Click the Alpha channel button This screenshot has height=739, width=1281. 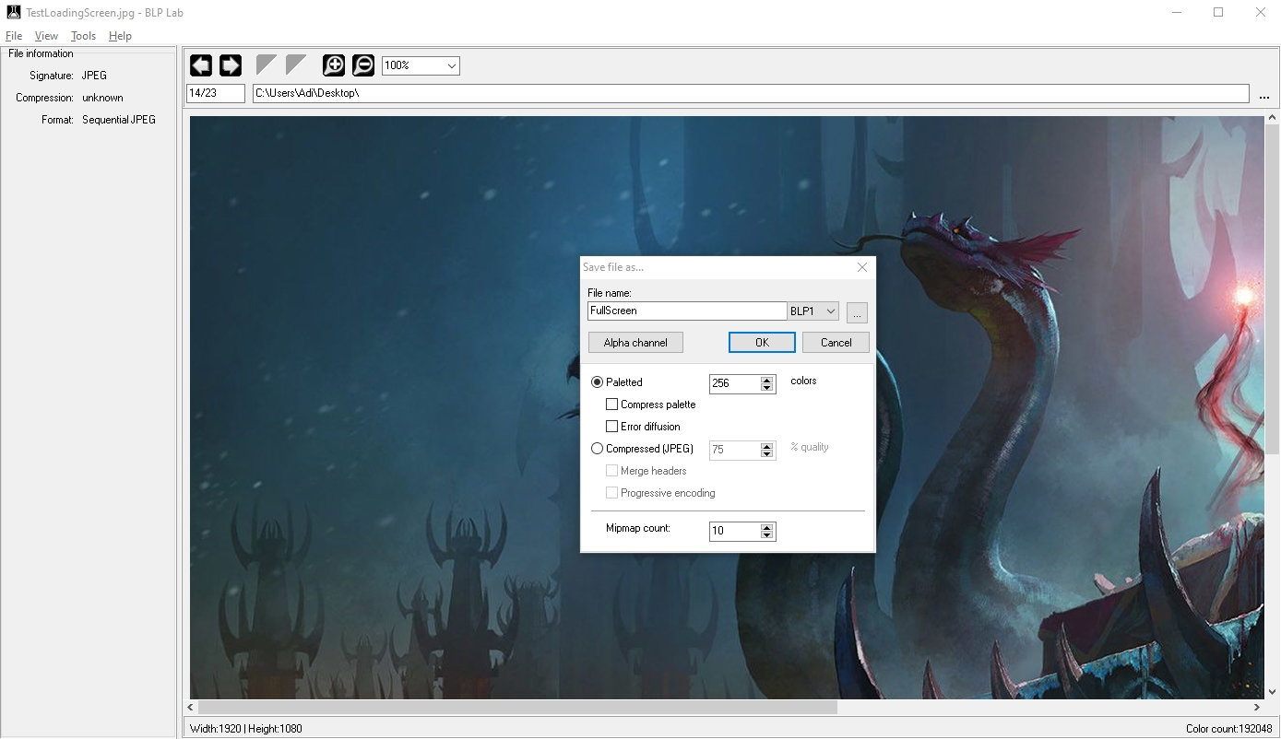pyautogui.click(x=635, y=343)
